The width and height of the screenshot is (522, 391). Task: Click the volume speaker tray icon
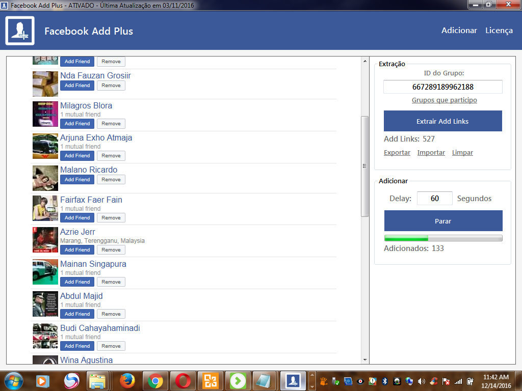(x=421, y=381)
